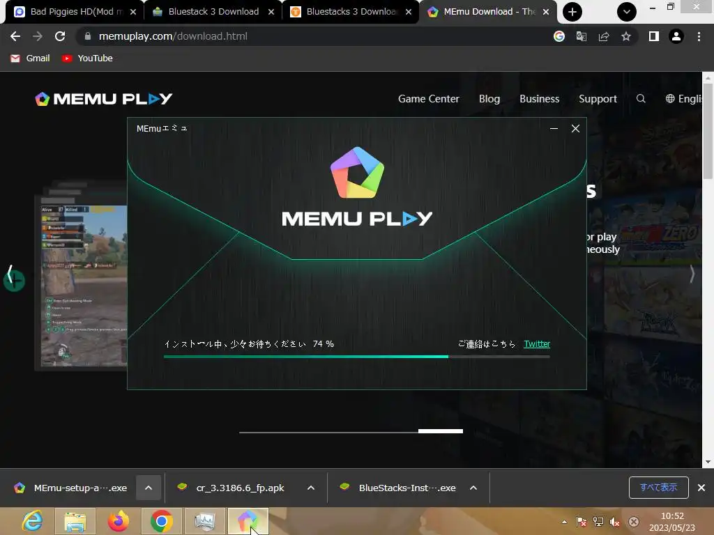Open the cr_3.3186.6_fp.apk download
This screenshot has width=714, height=535.
232,488
